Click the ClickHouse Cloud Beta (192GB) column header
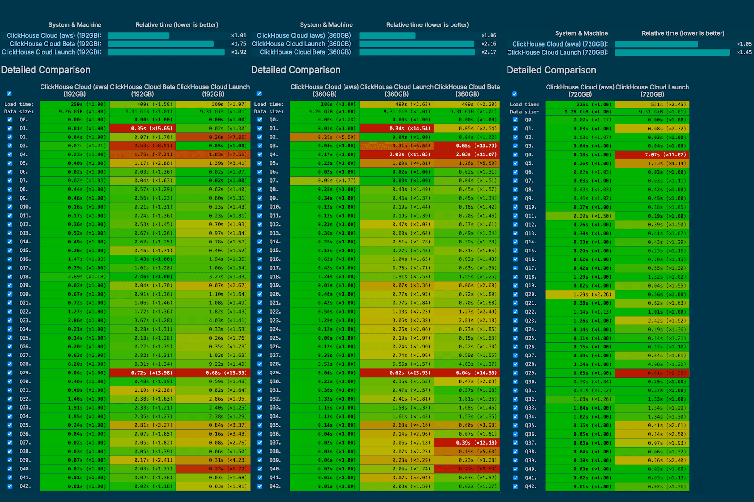754x502 pixels. click(142, 90)
